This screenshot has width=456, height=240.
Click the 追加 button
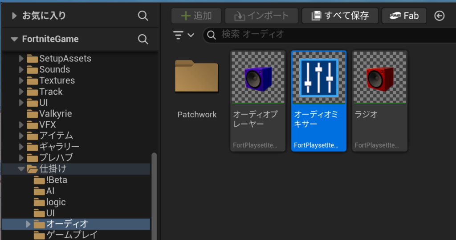[x=196, y=16]
